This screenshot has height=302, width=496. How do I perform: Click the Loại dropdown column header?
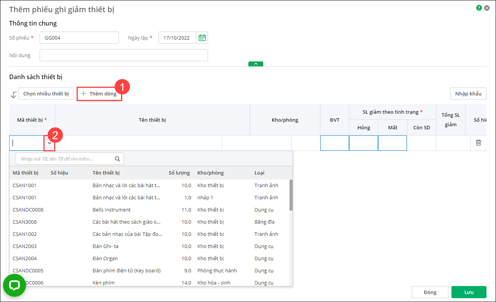pos(259,173)
